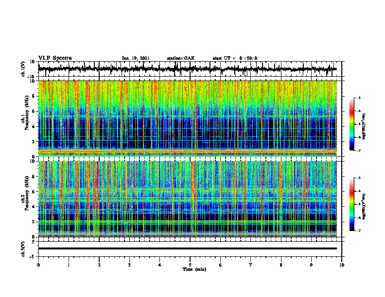
Task: Click the "station=GAK" header label
Action: (x=181, y=58)
